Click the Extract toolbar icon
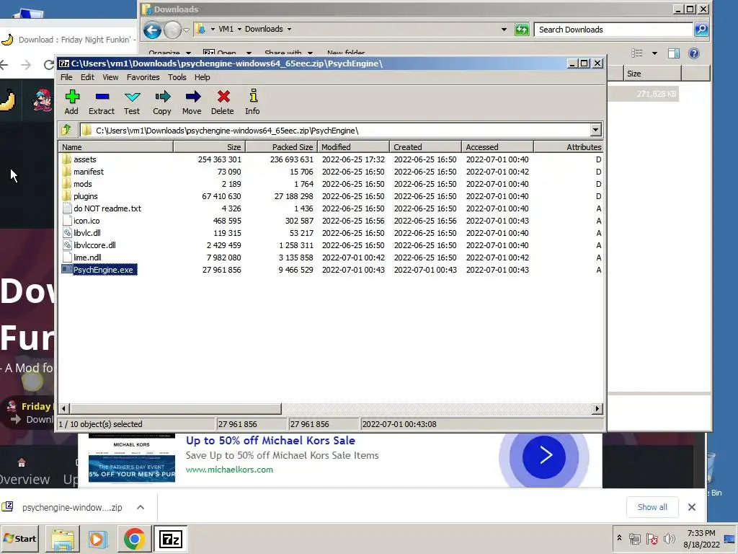Screen dimensions: 738x554 (102, 102)
